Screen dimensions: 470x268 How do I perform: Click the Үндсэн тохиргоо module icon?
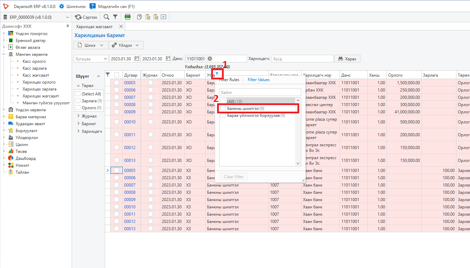(11, 34)
